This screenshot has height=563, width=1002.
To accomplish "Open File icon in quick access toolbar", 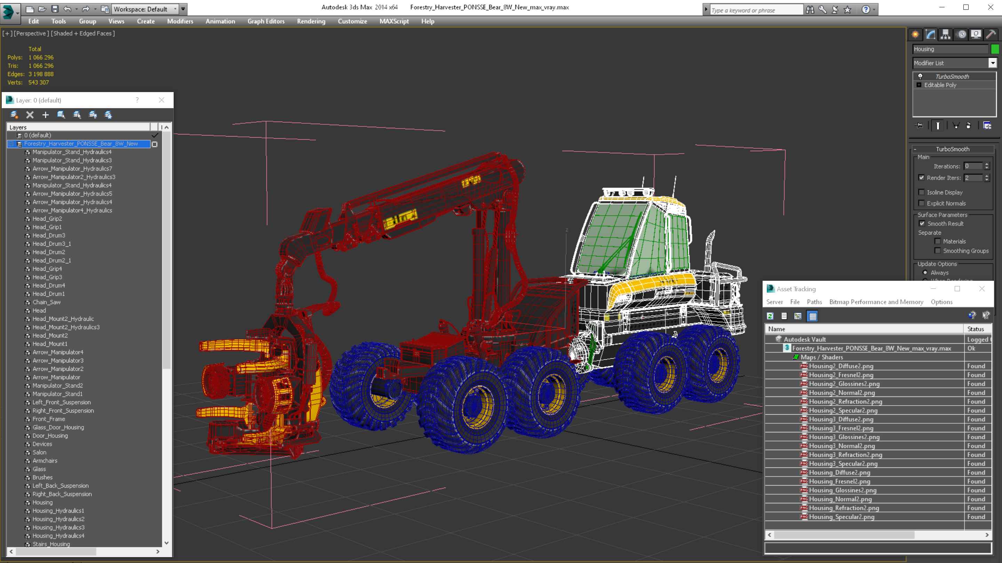I will pyautogui.click(x=42, y=9).
